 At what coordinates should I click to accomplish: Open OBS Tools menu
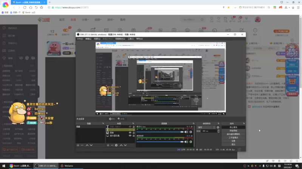coord(131,39)
